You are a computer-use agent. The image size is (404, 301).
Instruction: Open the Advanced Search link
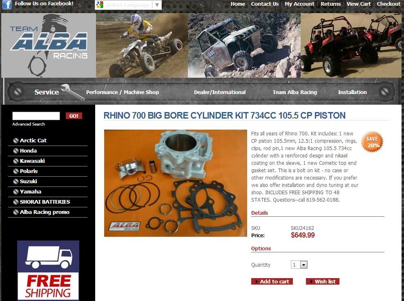[29, 124]
